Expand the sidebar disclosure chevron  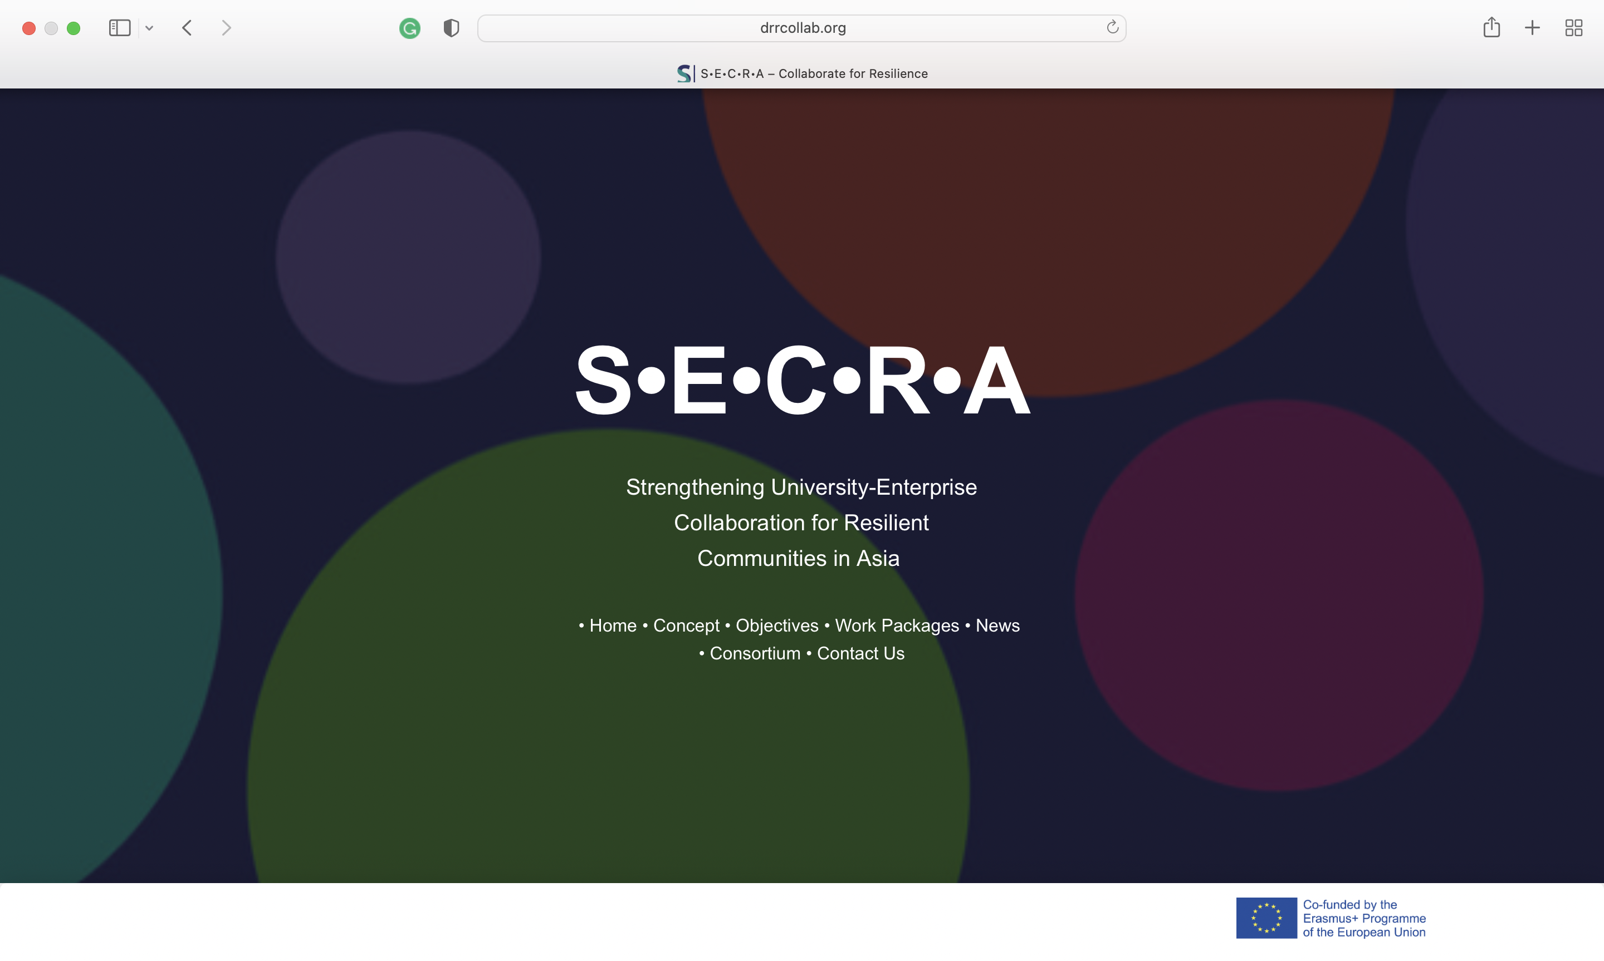pyautogui.click(x=149, y=28)
